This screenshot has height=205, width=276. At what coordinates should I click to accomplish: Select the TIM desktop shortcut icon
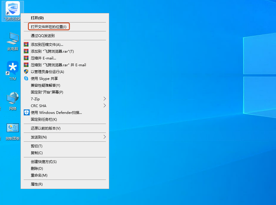pyautogui.click(x=13, y=69)
